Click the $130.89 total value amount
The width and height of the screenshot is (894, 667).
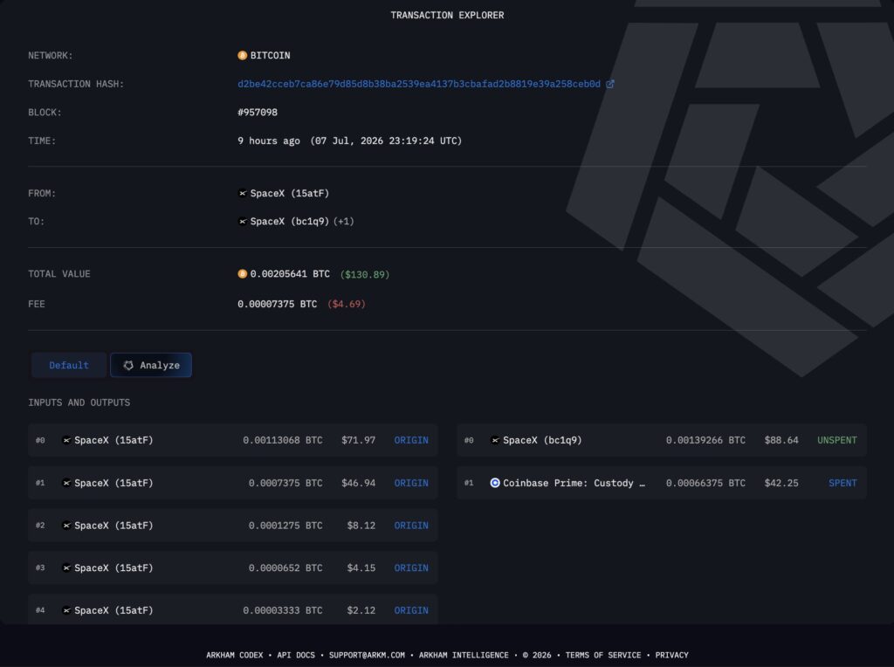(x=365, y=274)
